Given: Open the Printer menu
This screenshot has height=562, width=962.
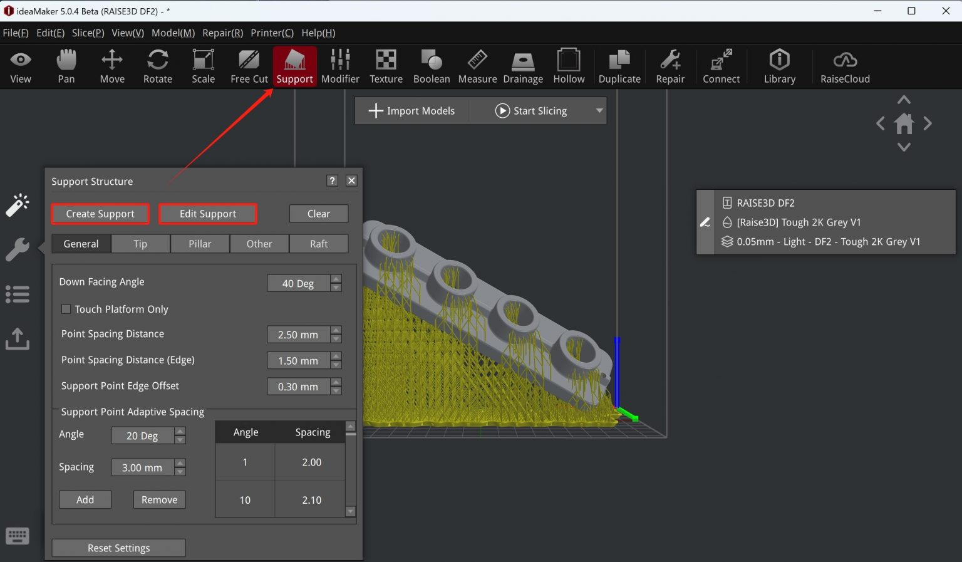Looking at the screenshot, I should tap(272, 33).
